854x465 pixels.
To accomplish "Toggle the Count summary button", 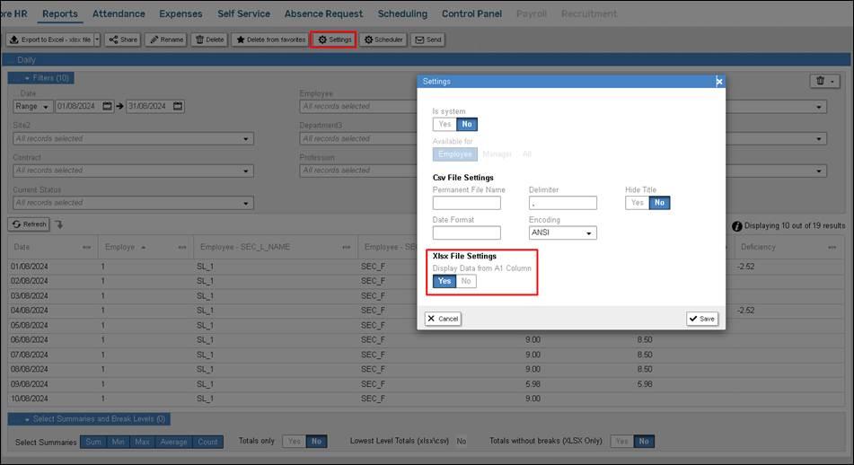I will pos(207,442).
